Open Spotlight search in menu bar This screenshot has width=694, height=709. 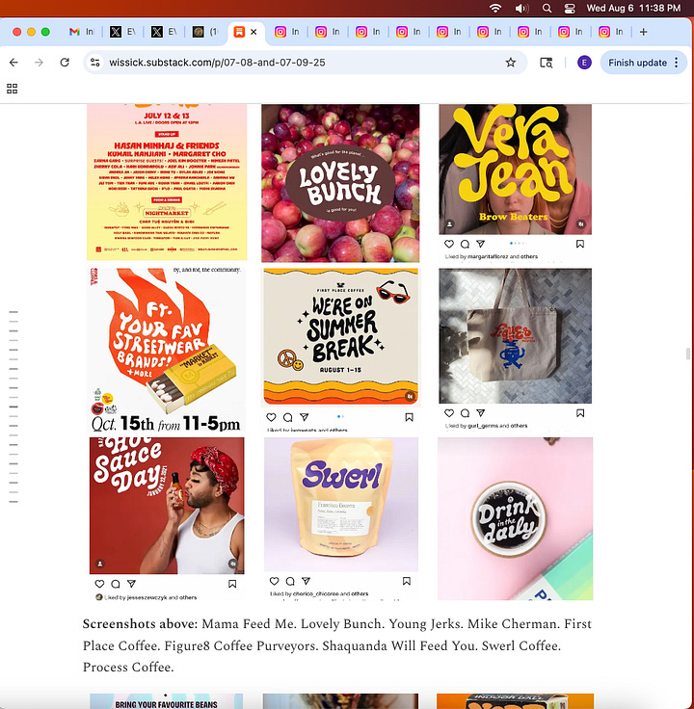point(547,8)
